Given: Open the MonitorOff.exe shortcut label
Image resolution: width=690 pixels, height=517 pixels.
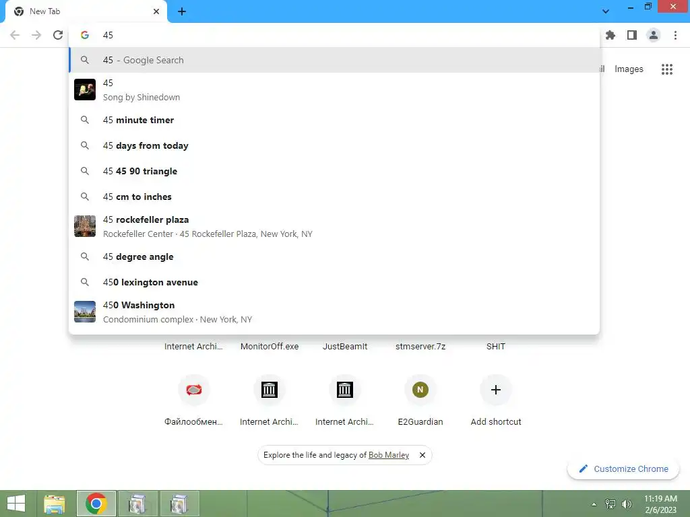Looking at the screenshot, I should (270, 347).
